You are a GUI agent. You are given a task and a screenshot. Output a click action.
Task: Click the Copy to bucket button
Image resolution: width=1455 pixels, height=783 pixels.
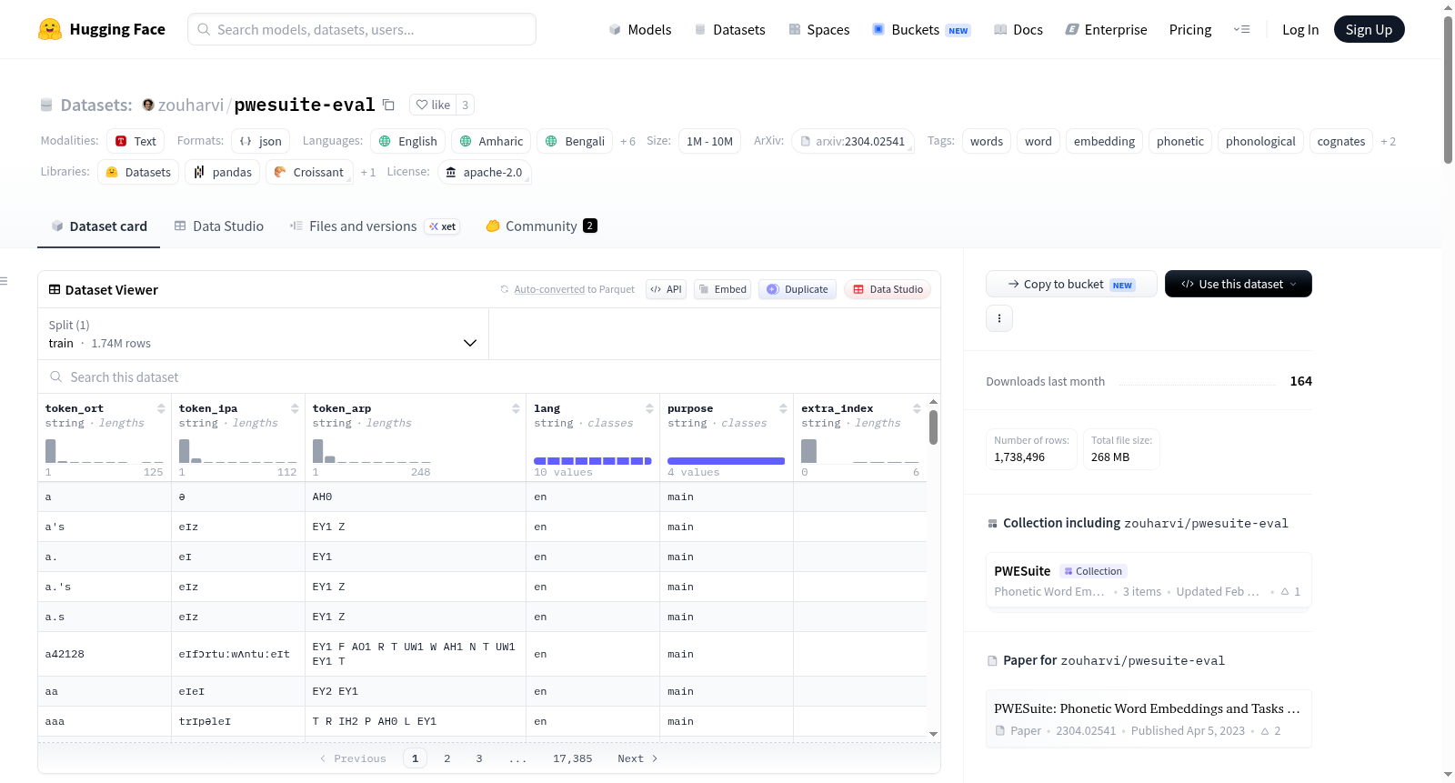tap(1071, 284)
